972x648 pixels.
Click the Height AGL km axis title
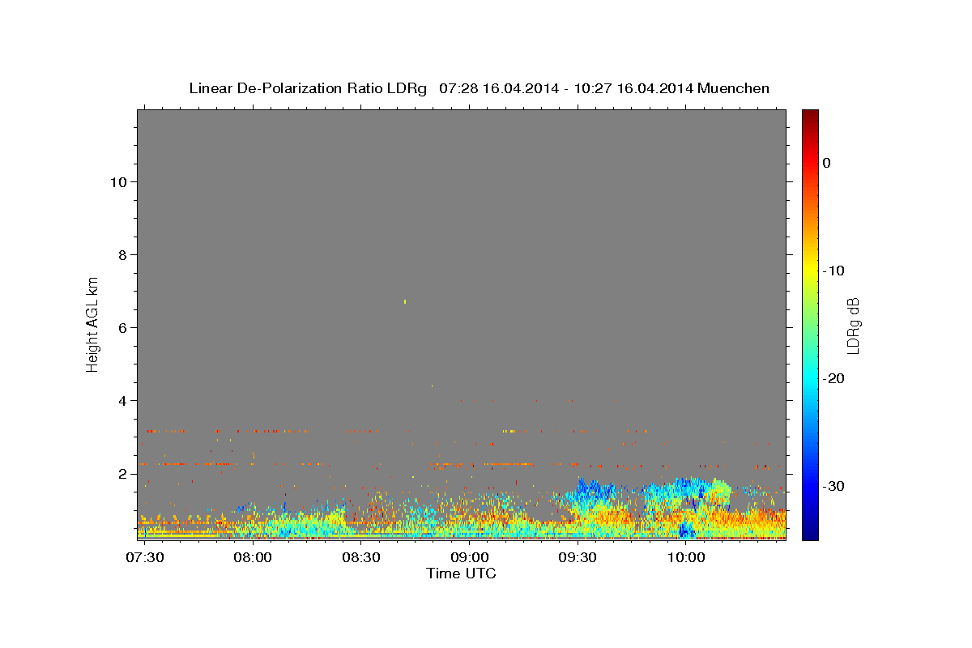click(92, 323)
